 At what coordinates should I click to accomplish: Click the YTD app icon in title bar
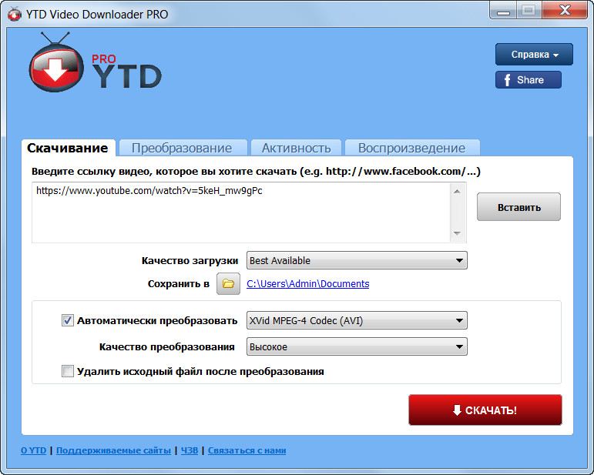pyautogui.click(x=15, y=15)
